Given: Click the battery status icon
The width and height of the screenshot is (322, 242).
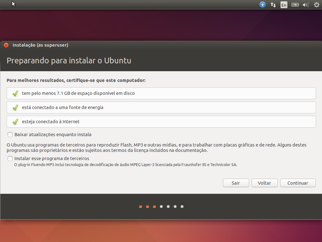Looking at the screenshot, I should 295,5.
